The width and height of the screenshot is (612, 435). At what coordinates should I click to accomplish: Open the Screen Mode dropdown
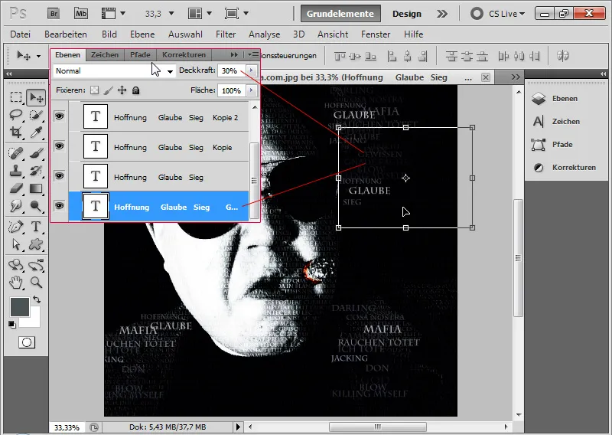pyautogui.click(x=236, y=14)
